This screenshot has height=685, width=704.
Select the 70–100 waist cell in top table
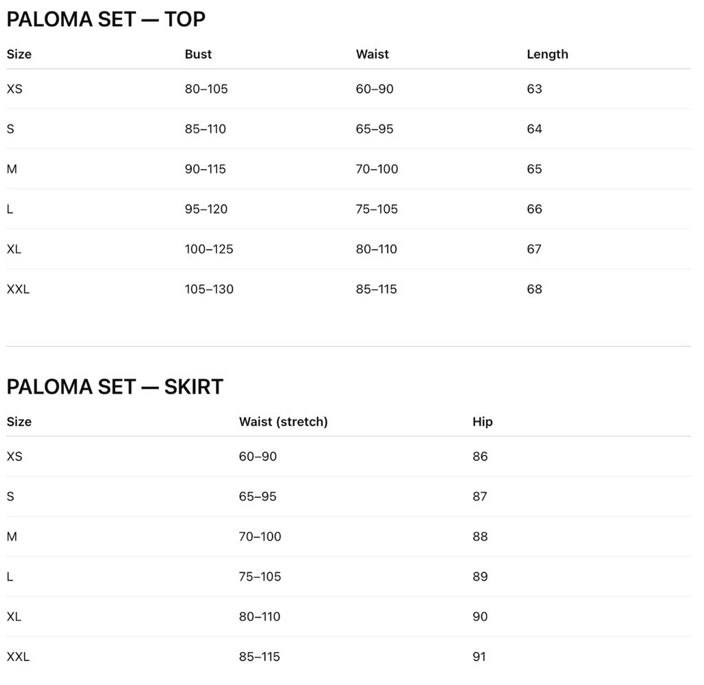(x=377, y=169)
